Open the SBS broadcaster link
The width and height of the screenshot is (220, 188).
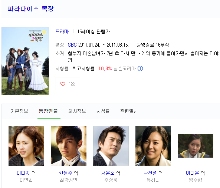[72, 45]
